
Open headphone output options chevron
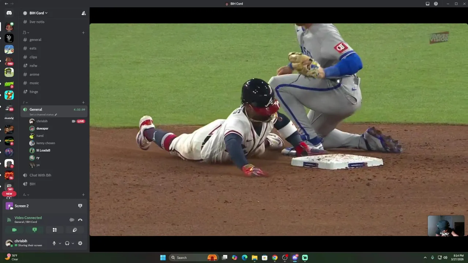[x=73, y=243]
